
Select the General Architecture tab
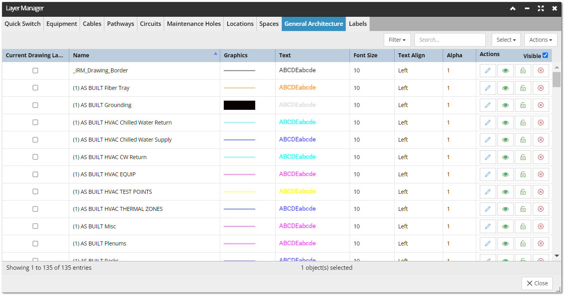tap(314, 24)
